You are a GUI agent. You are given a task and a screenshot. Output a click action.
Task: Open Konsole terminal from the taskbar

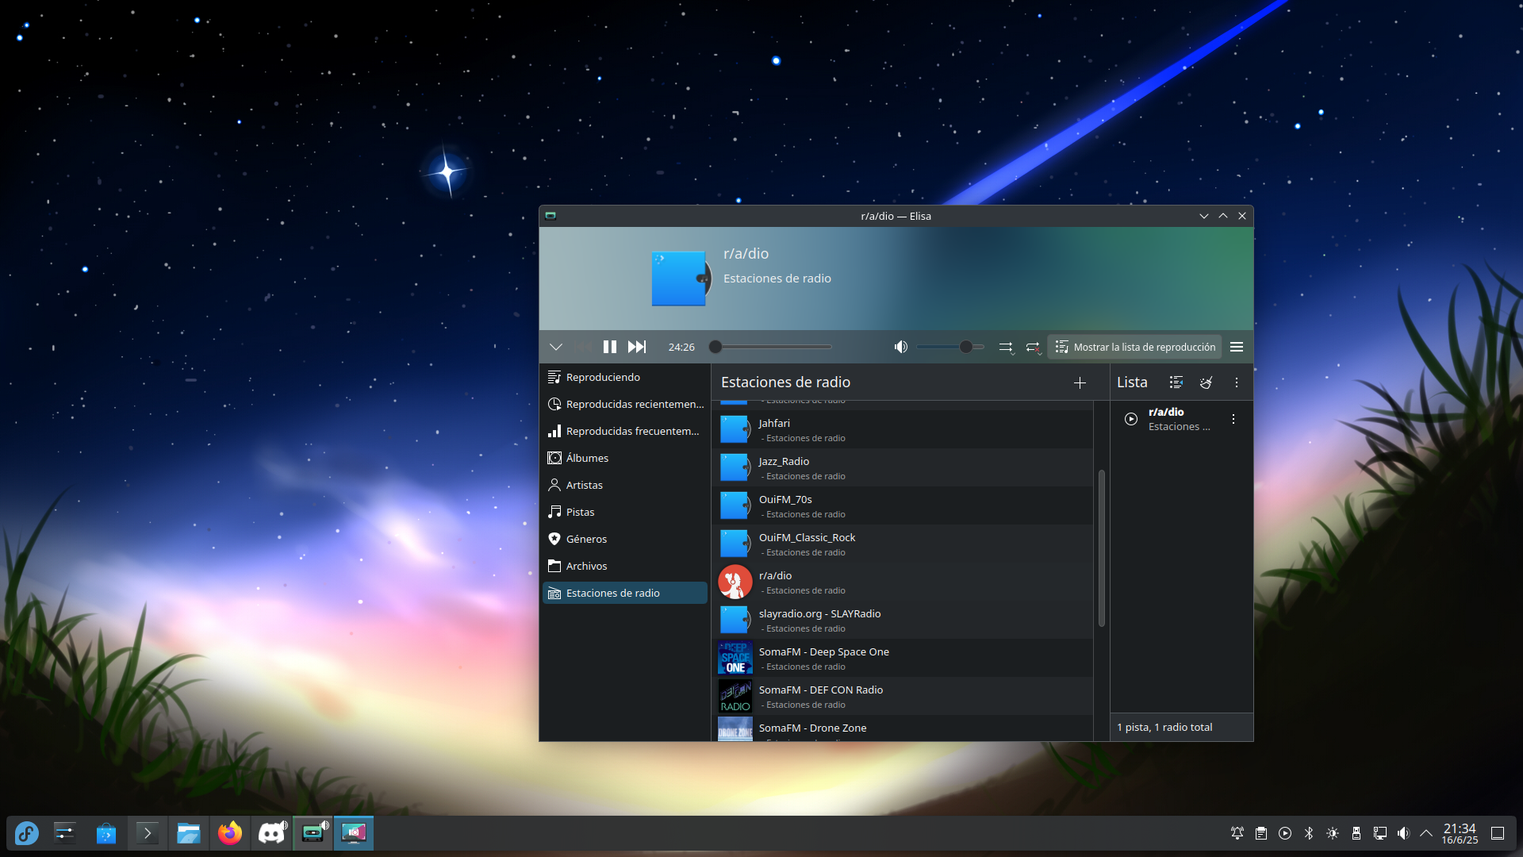click(147, 833)
